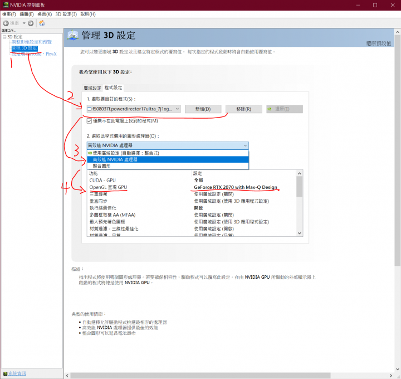Select the OpenGL 呈現 GPU row

(x=192, y=187)
